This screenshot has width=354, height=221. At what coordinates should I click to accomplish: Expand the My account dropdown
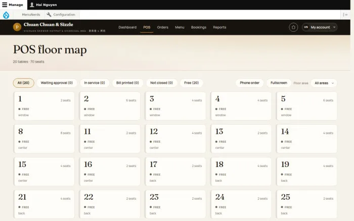click(320, 27)
